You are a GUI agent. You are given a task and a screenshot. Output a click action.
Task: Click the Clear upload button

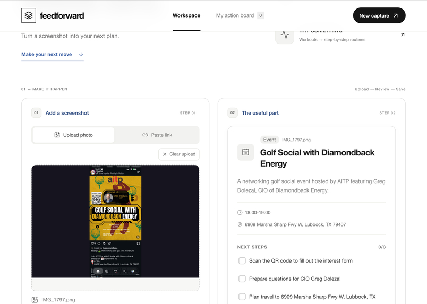click(x=179, y=154)
